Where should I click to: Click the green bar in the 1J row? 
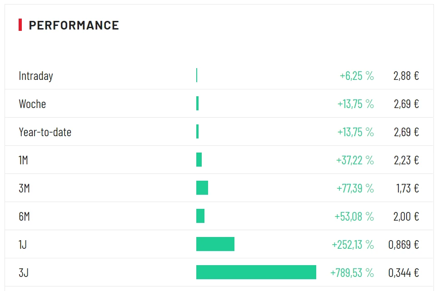pyautogui.click(x=215, y=244)
